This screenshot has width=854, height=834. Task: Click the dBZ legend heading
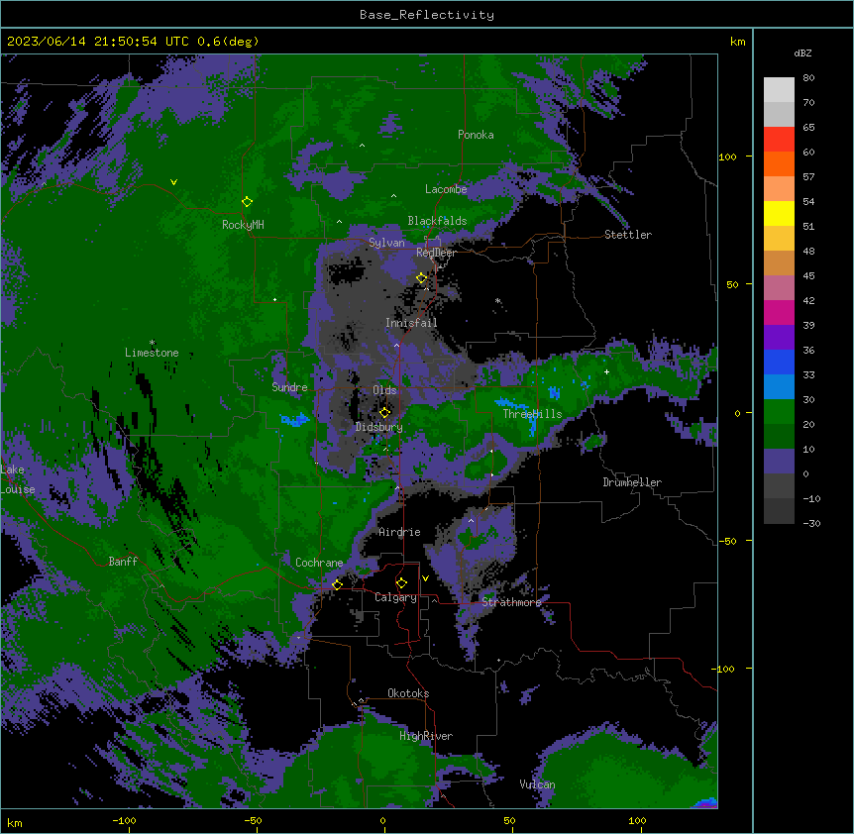pos(802,52)
